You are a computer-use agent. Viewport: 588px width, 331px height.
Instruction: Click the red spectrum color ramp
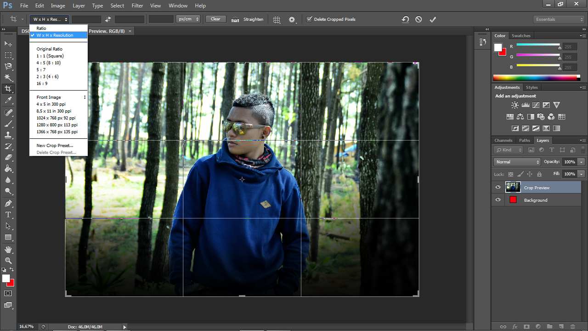pos(536,78)
